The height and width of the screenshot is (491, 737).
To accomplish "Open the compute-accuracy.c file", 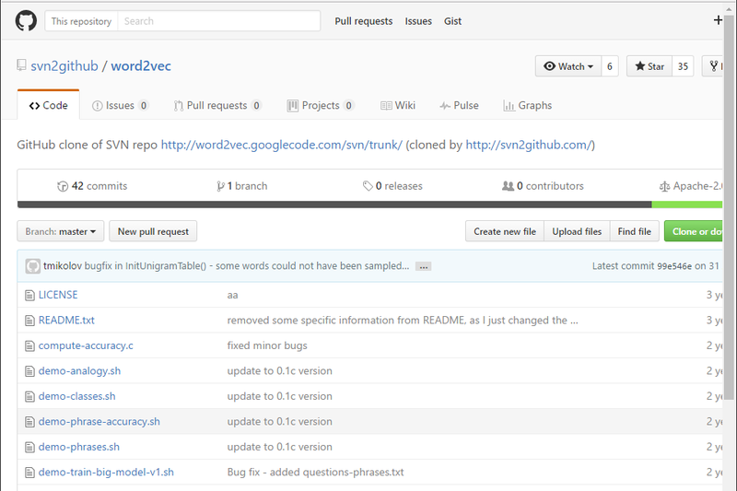I will pos(86,345).
